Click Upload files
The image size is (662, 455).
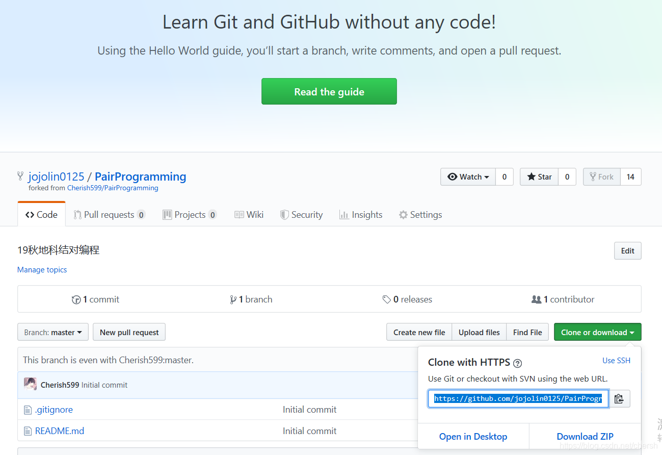(479, 332)
